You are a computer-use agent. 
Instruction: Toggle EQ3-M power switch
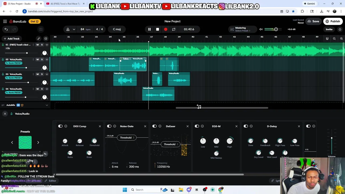click(197, 126)
